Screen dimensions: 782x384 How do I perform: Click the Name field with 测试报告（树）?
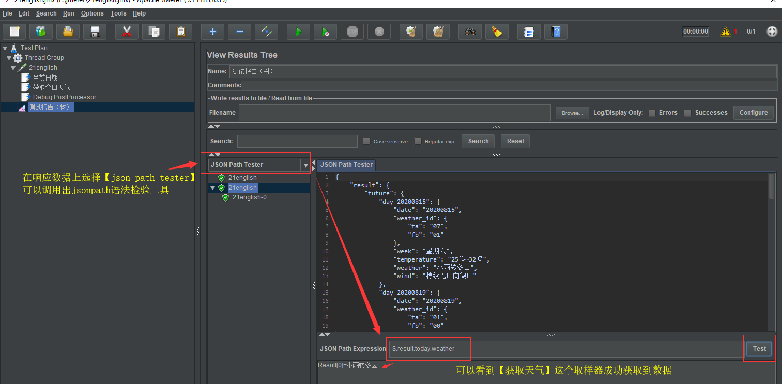pos(502,71)
